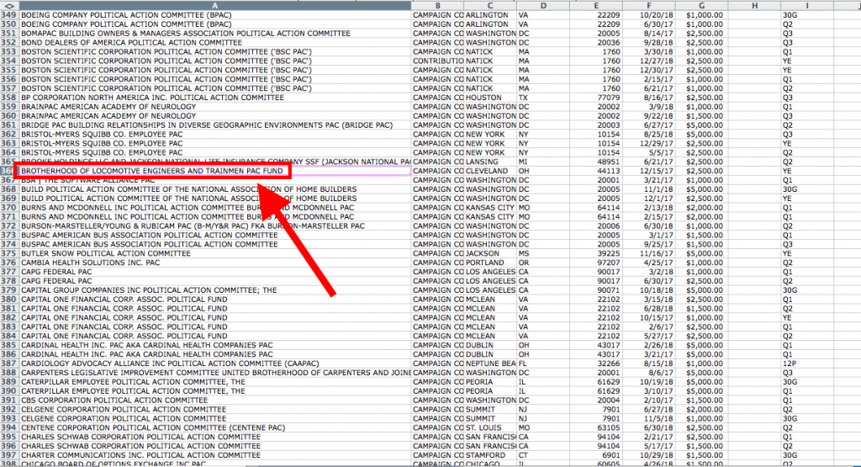The width and height of the screenshot is (861, 467).
Task: Click the BOND DEALERS OF AMERICA cell
Action: coord(214,42)
